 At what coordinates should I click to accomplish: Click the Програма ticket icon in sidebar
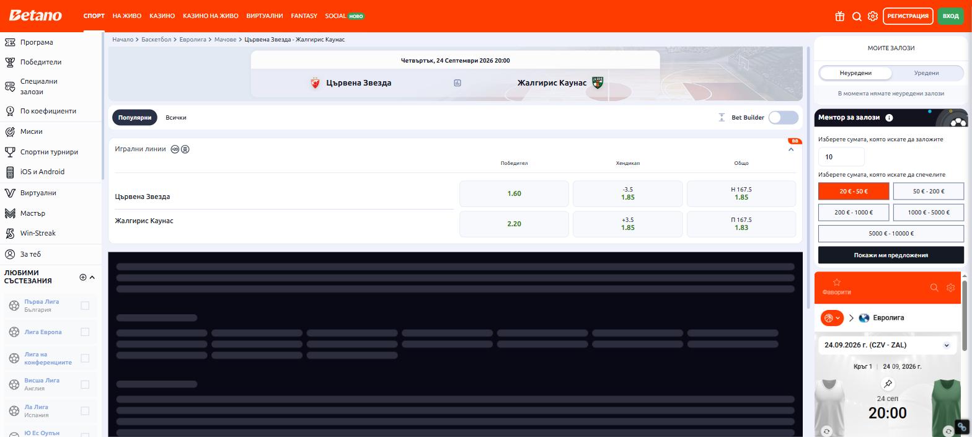[x=10, y=42]
